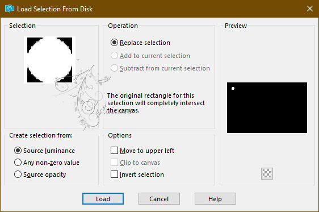
Task: Click the Load Selection From Disk title text
Action: [x=54, y=9]
